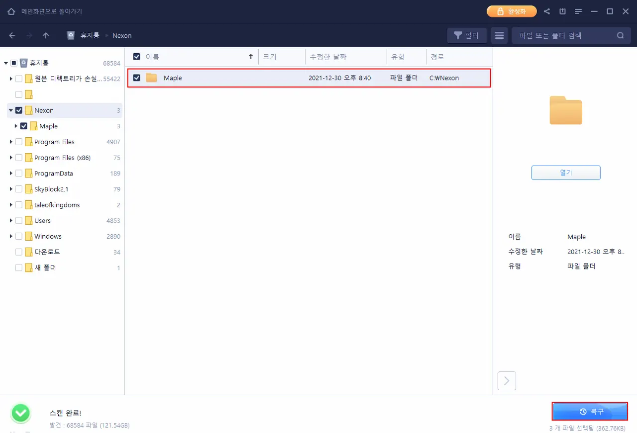The width and height of the screenshot is (637, 433).
Task: Click the share icon in title bar
Action: (x=547, y=11)
